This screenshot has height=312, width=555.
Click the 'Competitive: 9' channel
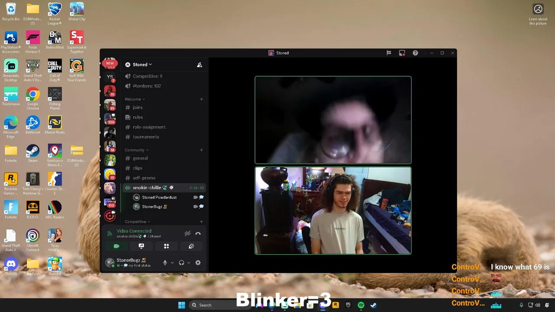[164, 76]
